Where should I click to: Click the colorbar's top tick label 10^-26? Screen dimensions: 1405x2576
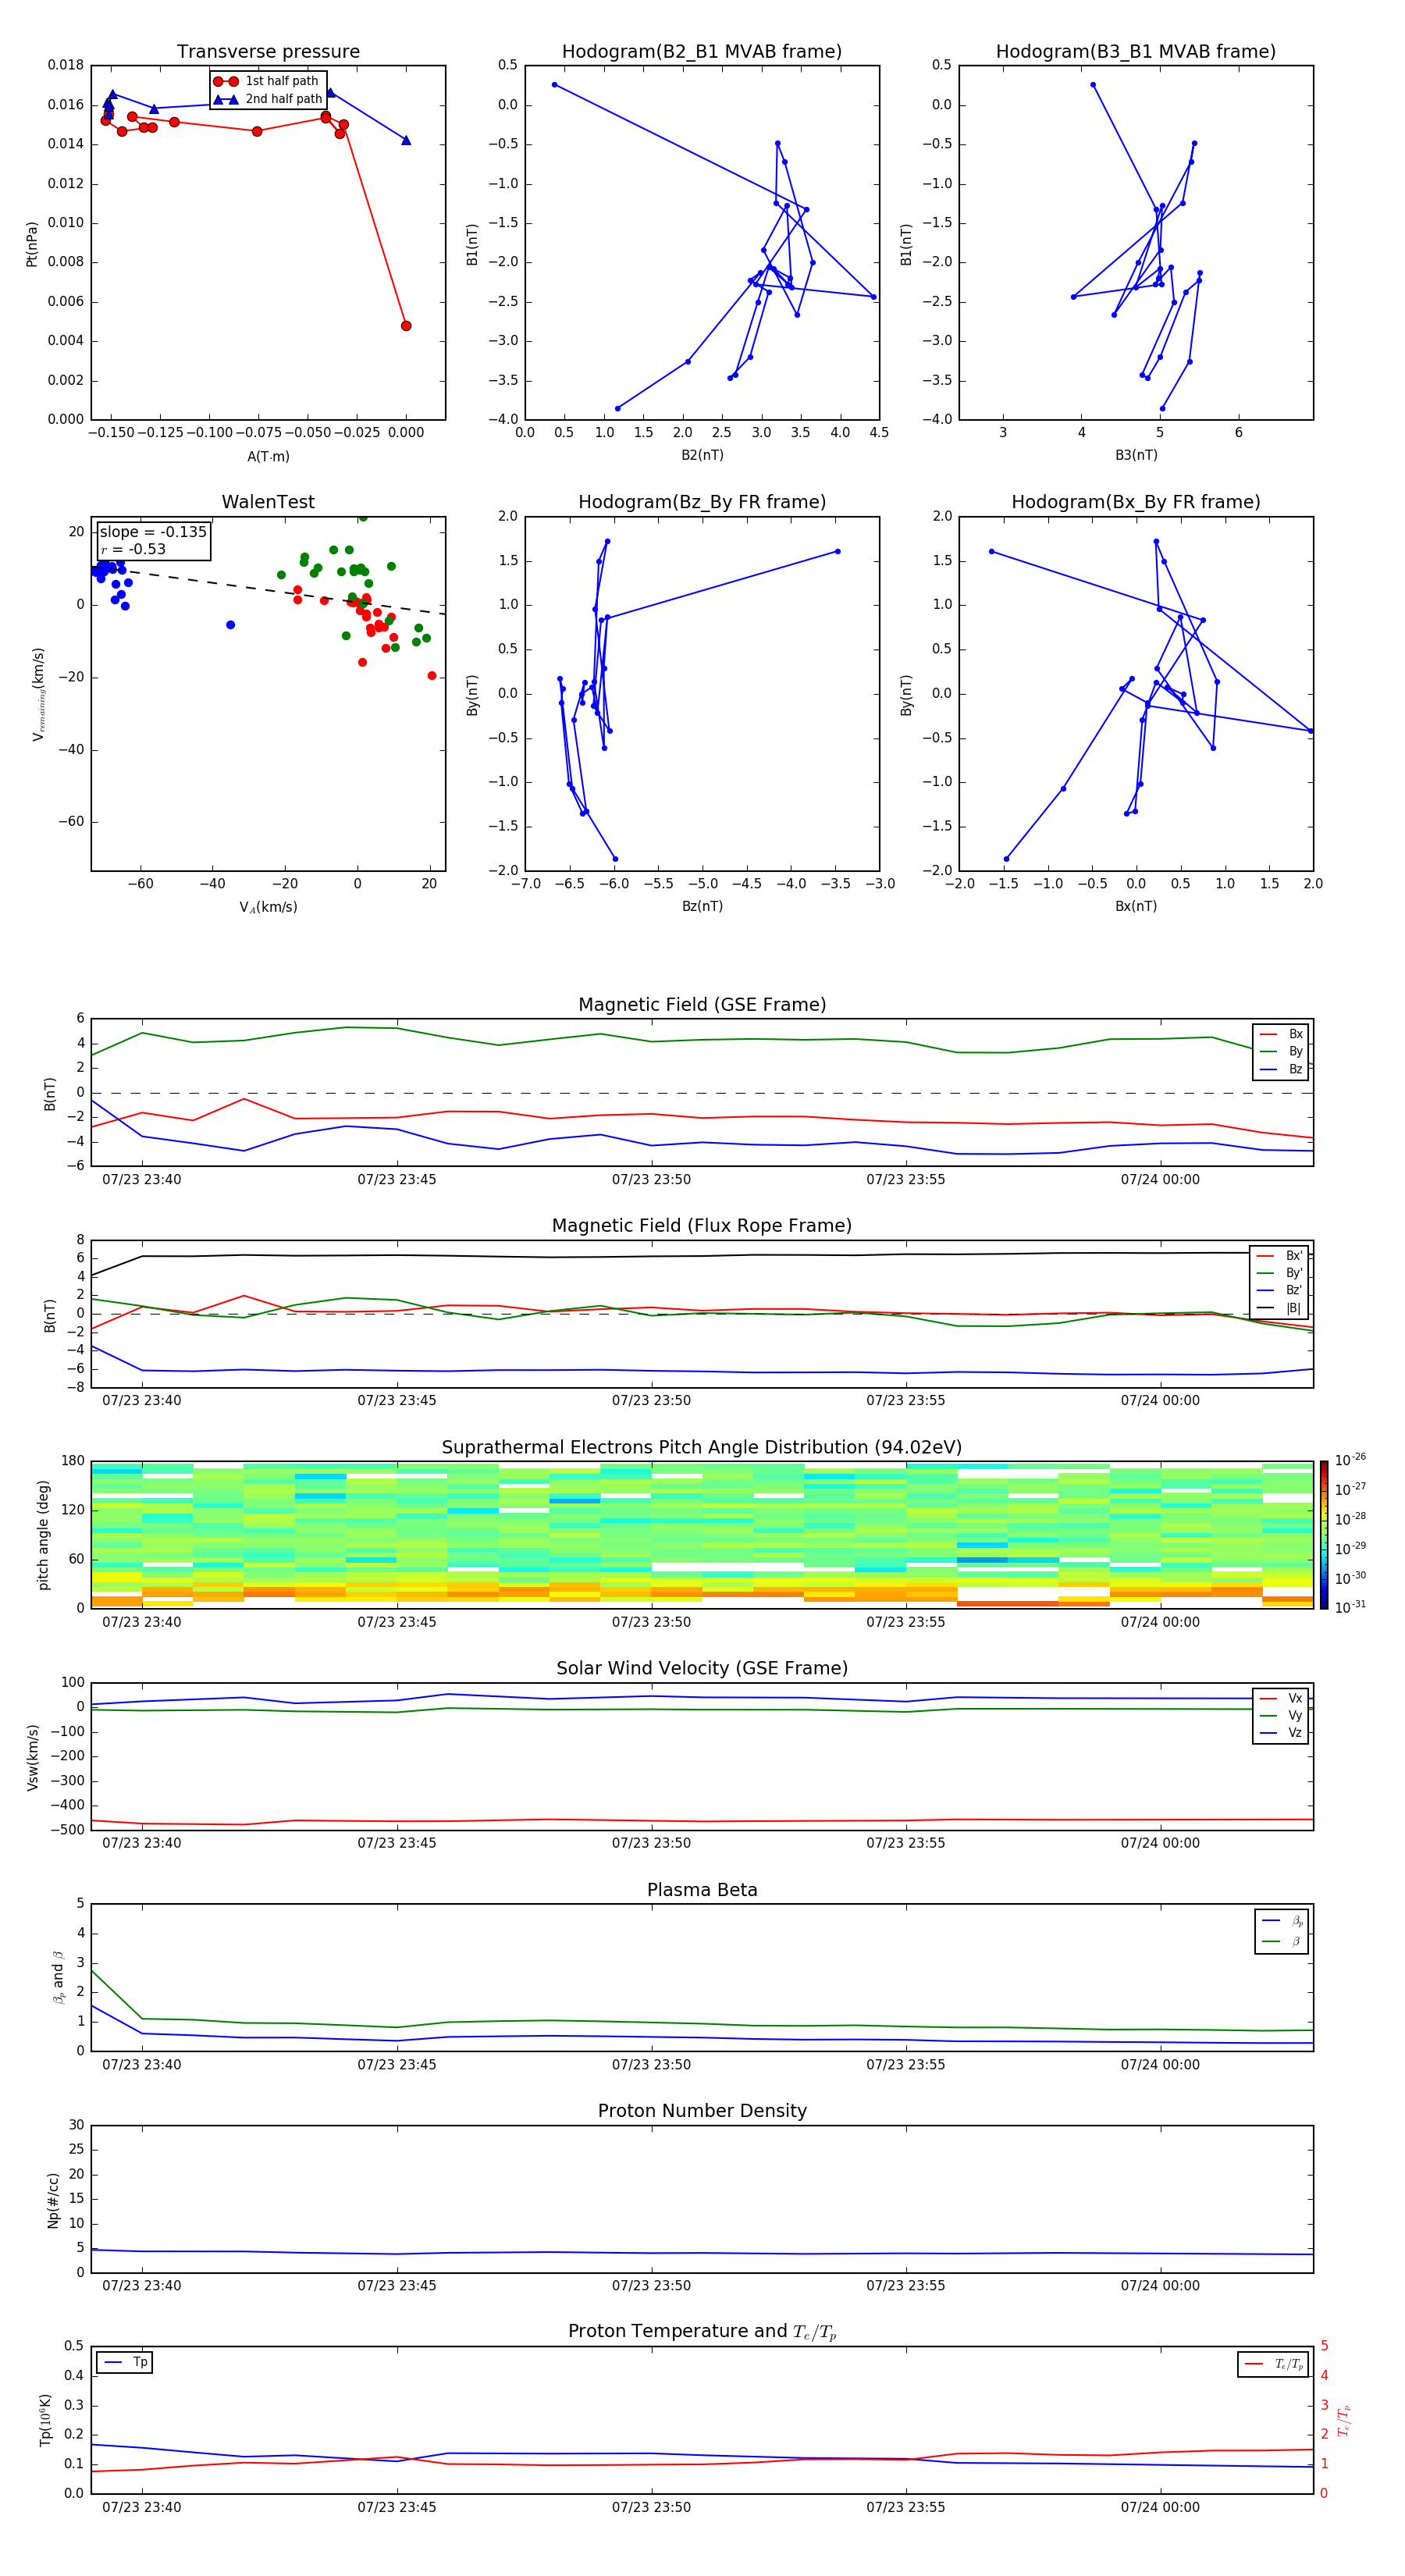point(1350,1460)
